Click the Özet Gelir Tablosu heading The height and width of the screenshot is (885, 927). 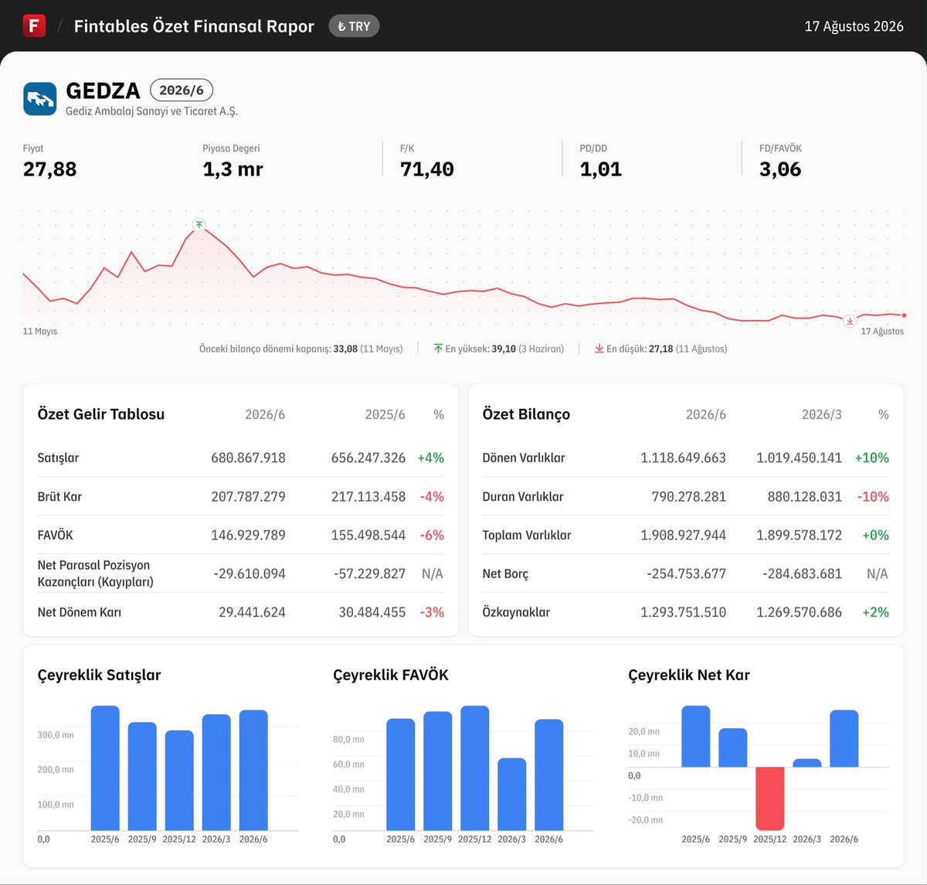101,414
